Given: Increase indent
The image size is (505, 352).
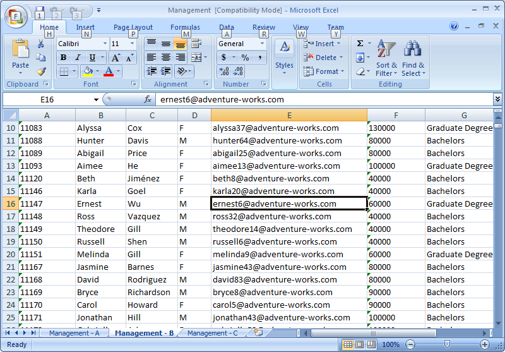Looking at the screenshot, I should point(166,71).
